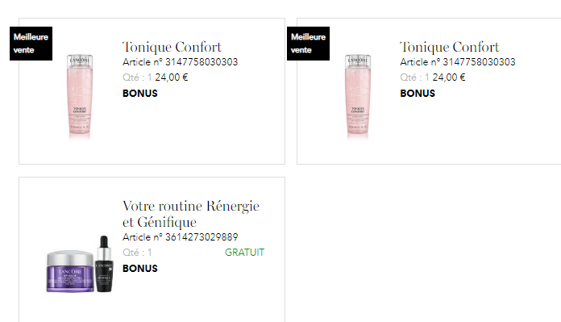Image resolution: width=561 pixels, height=322 pixels.
Task: Click the first card's 24,00 € price
Action: pyautogui.click(x=172, y=77)
